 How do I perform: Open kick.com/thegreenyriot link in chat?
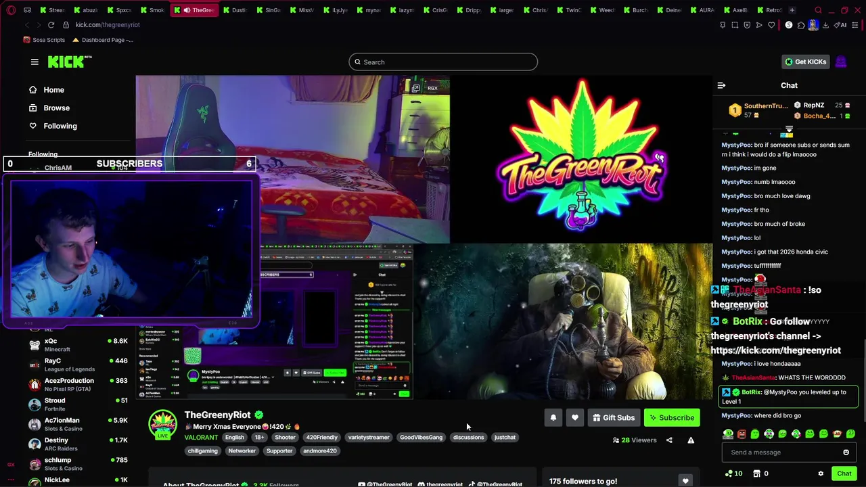click(x=775, y=350)
